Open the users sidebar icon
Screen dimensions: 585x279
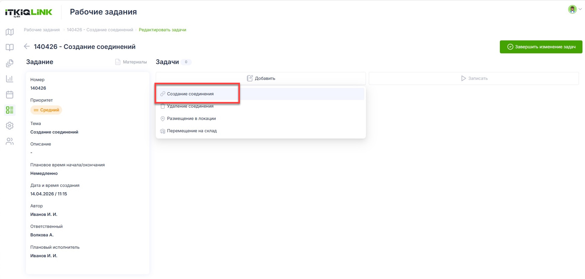(x=9, y=141)
